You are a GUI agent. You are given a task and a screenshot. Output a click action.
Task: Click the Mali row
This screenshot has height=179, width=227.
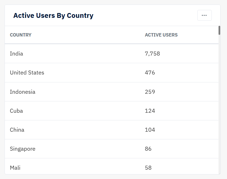pyautogui.click(x=112, y=168)
